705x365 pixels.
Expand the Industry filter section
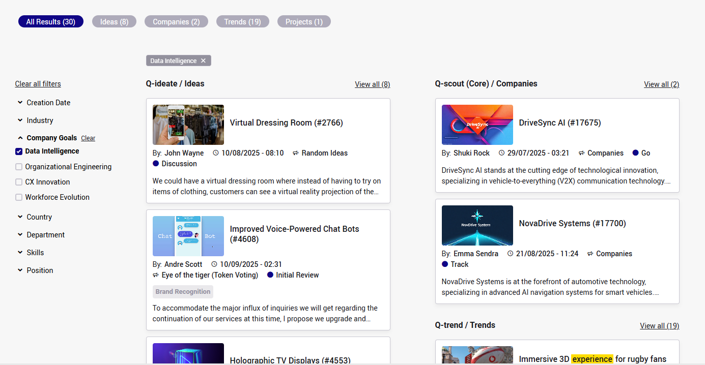click(36, 120)
